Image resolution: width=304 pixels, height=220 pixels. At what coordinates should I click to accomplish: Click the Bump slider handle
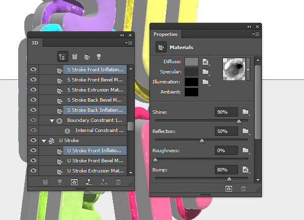pos(229,179)
